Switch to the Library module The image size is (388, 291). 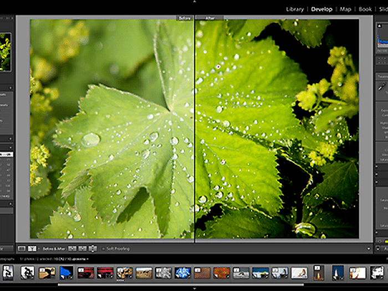(x=295, y=9)
